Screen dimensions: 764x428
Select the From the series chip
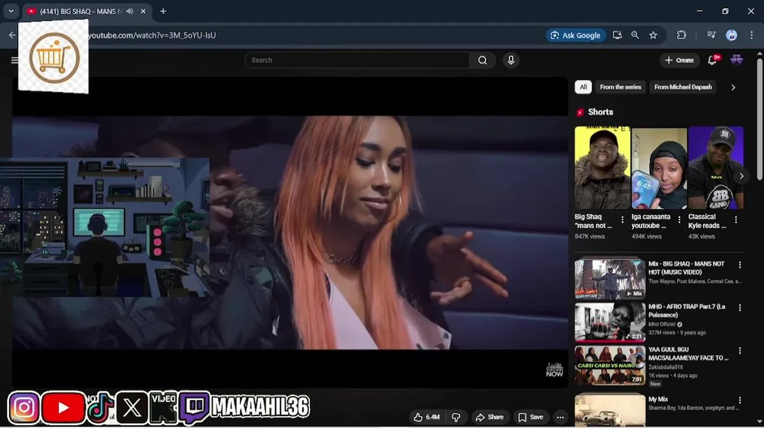(x=621, y=87)
